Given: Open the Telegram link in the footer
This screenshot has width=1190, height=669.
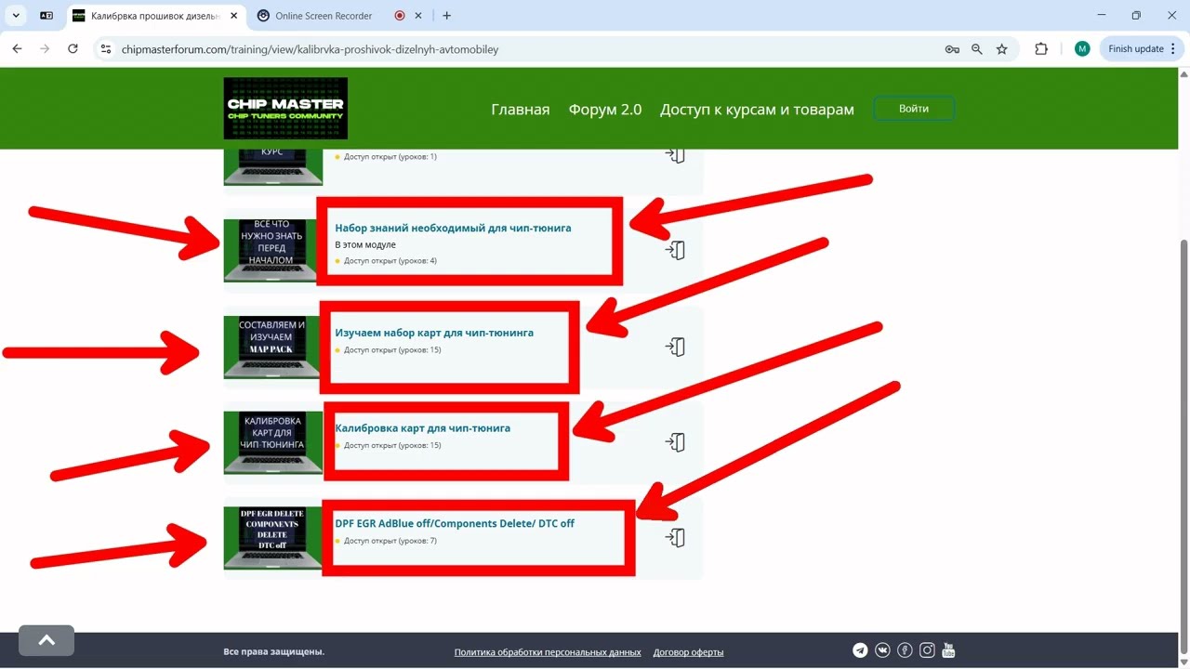Looking at the screenshot, I should tap(860, 650).
